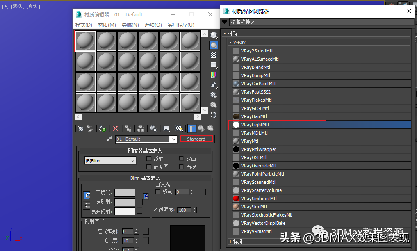This screenshot has width=417, height=251.
Task: Click the Standard material type button
Action: click(x=196, y=139)
